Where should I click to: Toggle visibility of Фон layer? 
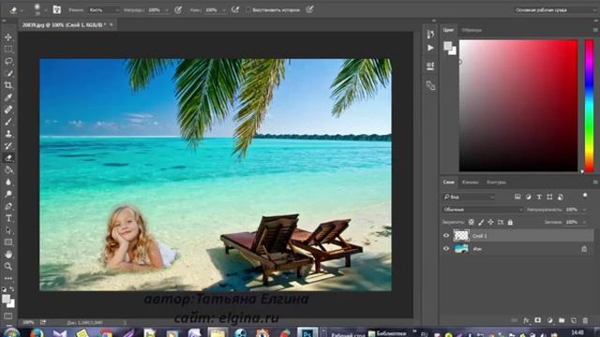pyautogui.click(x=446, y=249)
